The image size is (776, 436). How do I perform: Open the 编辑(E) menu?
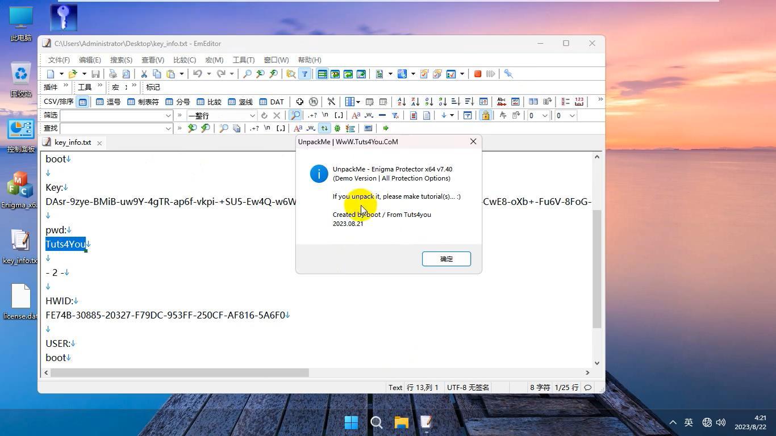point(90,60)
